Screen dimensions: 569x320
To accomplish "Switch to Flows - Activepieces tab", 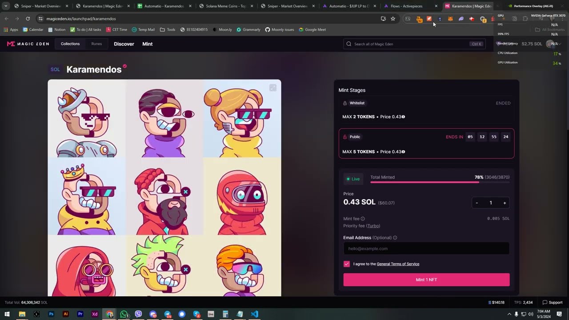I will click(x=410, y=6).
